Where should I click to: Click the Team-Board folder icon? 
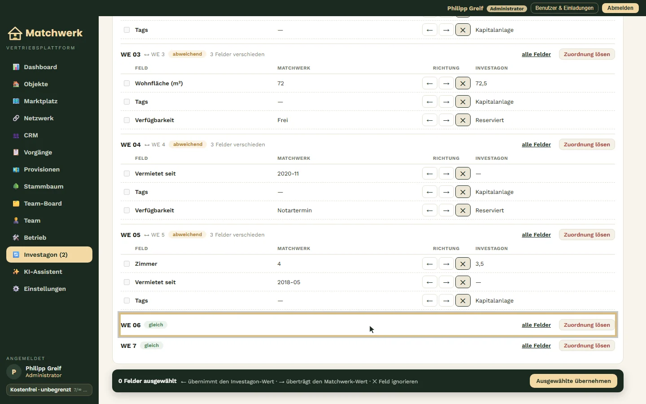coord(16,203)
